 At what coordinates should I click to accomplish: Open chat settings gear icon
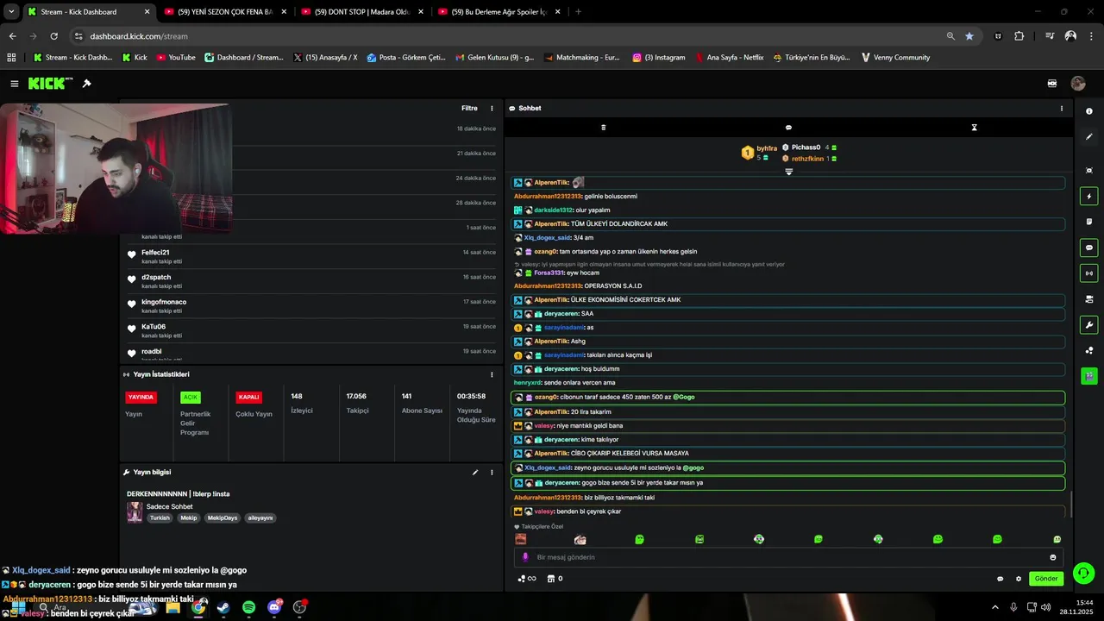[x=1019, y=579]
